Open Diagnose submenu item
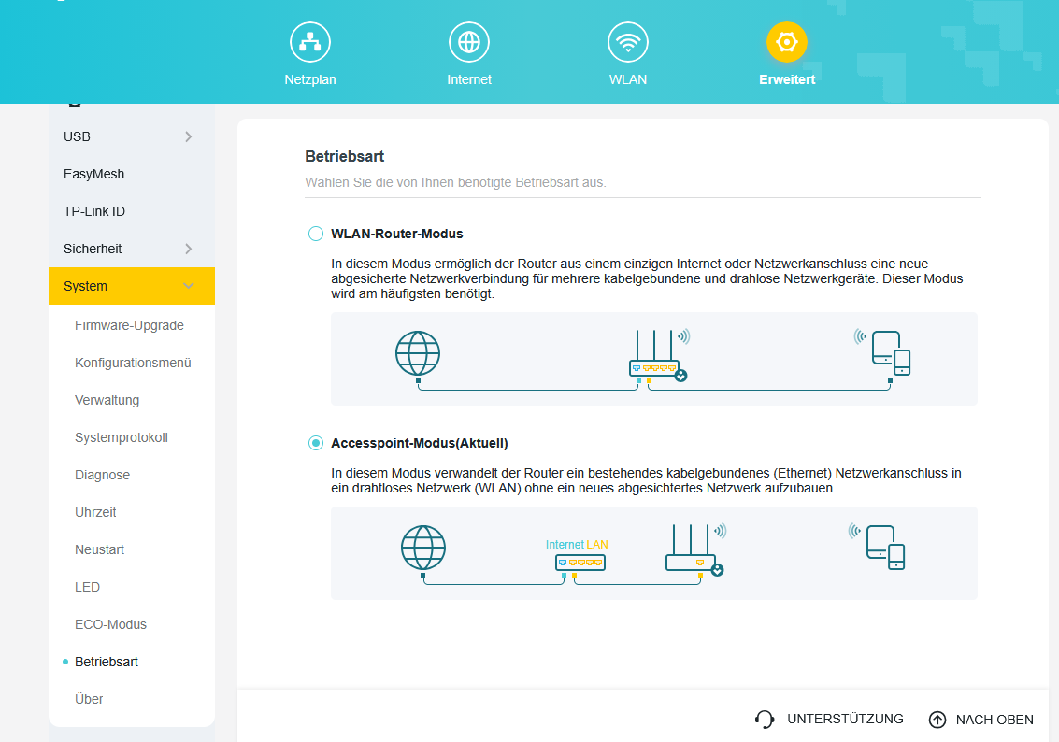 [x=102, y=475]
